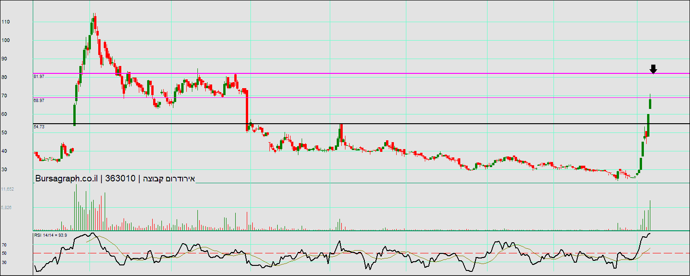Viewport: 690px width, 276px height.
Task: Select the thin gray 68.97 horizontal line
Action: click(361, 97)
